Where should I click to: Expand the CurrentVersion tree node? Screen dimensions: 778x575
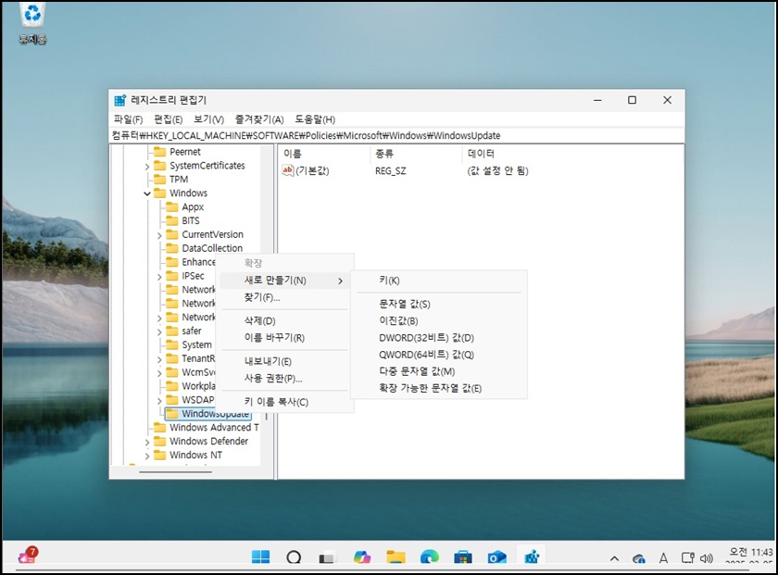[x=159, y=235]
